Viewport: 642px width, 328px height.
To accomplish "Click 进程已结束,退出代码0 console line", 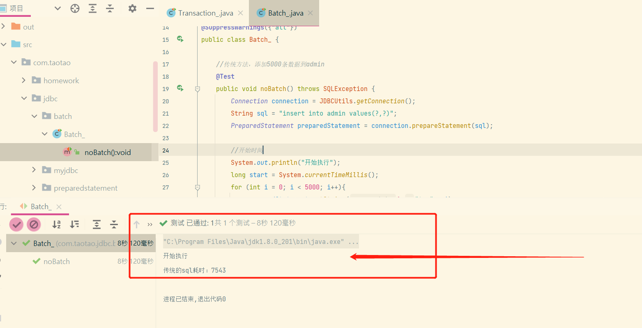I will 194,299.
